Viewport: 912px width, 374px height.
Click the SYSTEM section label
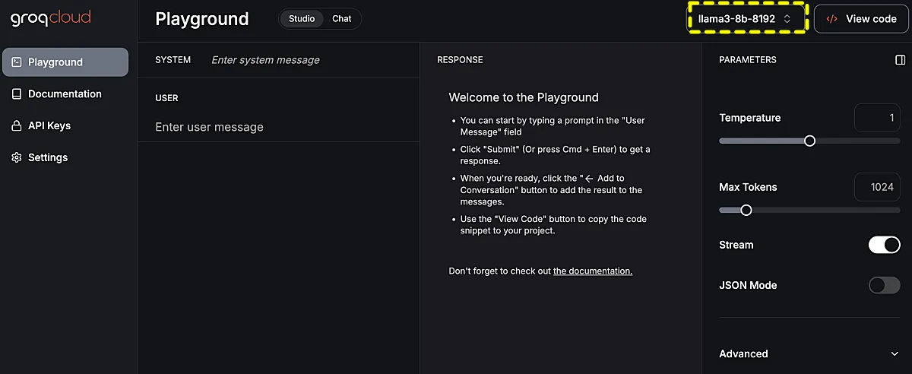click(x=173, y=59)
